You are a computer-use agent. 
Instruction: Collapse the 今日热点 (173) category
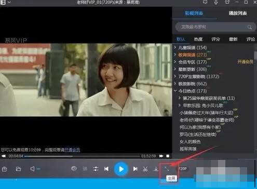point(175,91)
